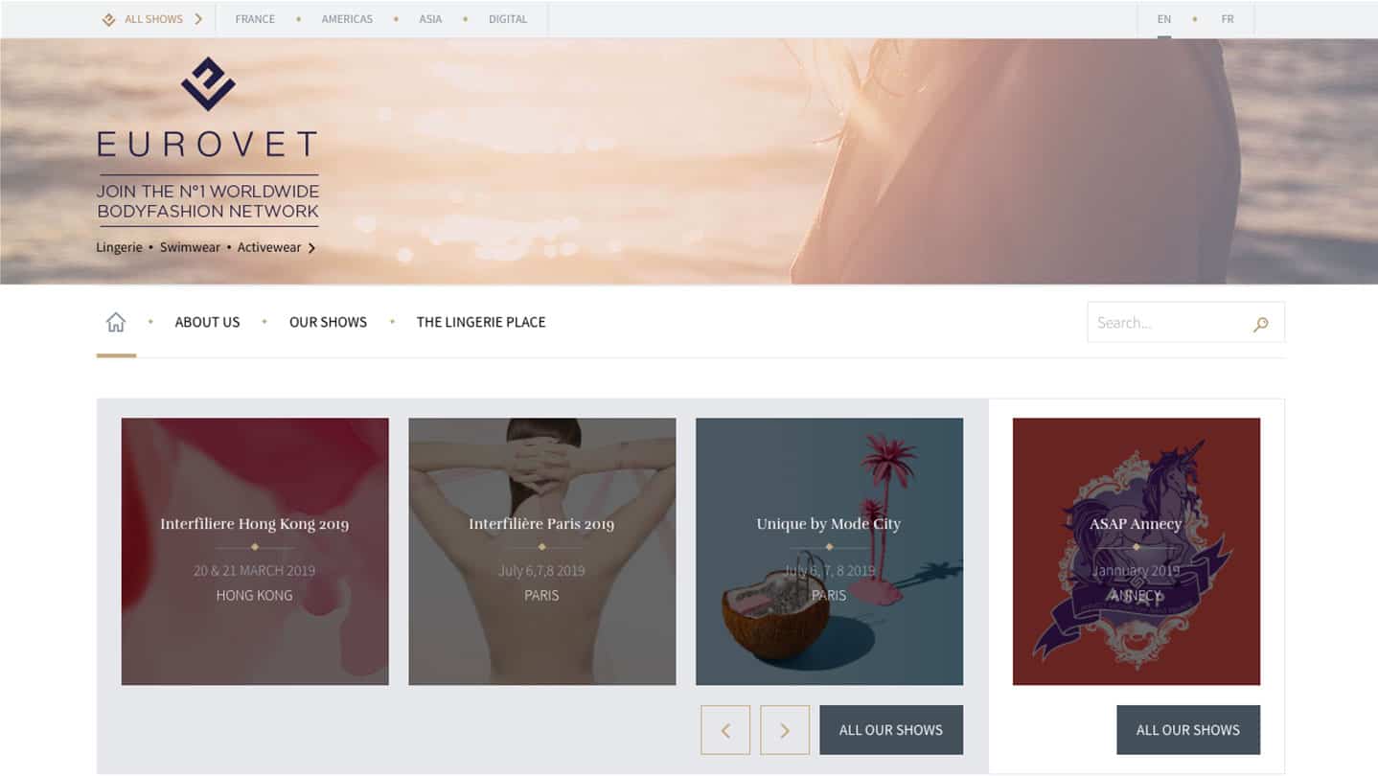Click the HONG KONG location text
Viewport: 1378px width, 776px height.
coord(254,595)
